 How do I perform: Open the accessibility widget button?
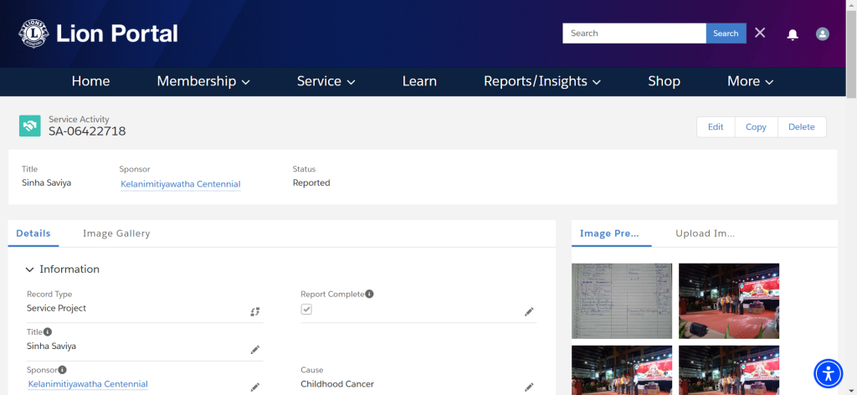click(x=829, y=374)
